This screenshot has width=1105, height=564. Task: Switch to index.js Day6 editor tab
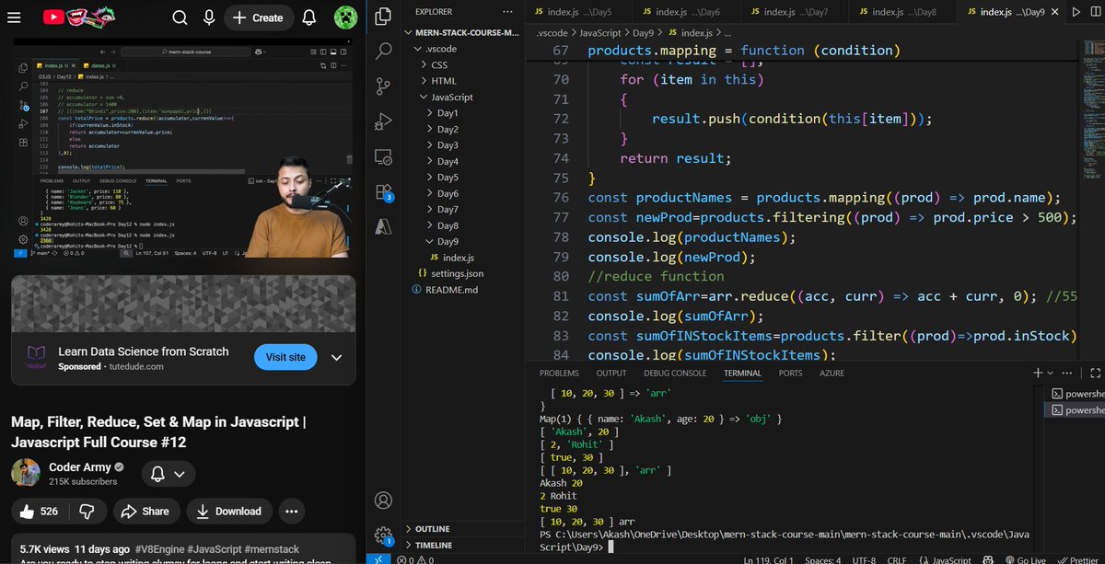[688, 12]
